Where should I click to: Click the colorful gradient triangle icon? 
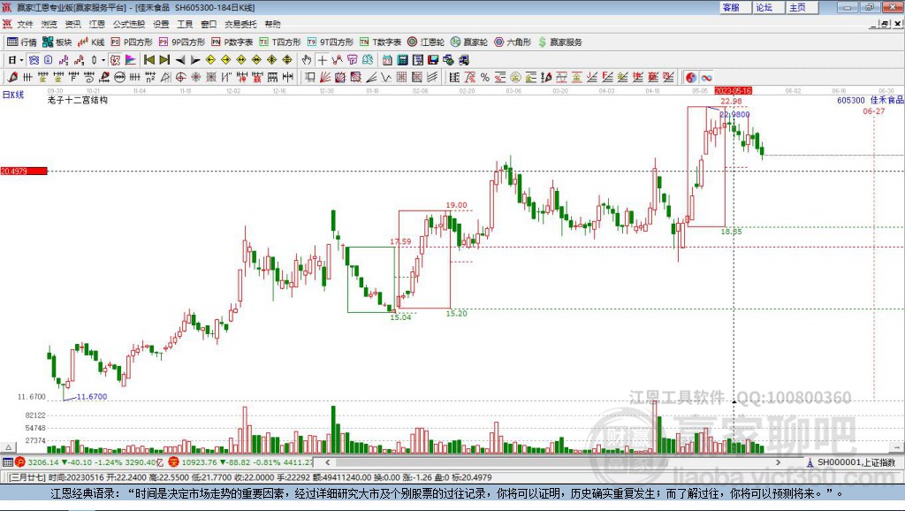click(x=131, y=60)
